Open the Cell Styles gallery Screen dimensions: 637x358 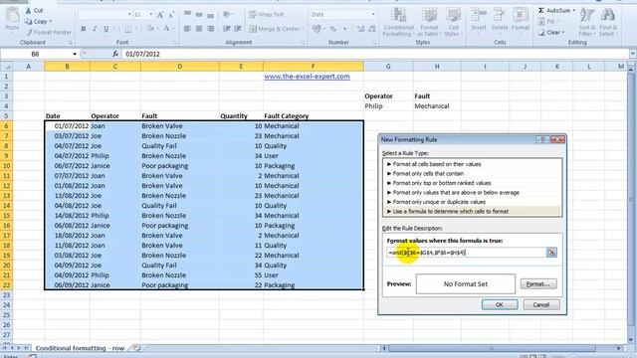tap(453, 22)
